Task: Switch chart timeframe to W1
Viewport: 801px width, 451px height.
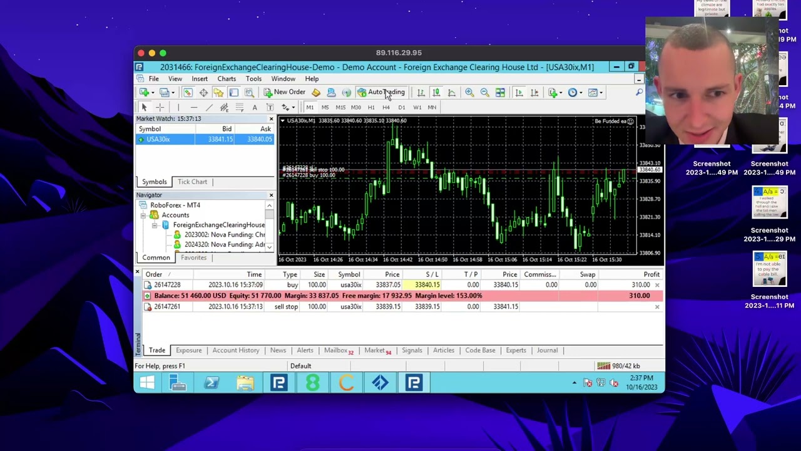Action: [417, 107]
